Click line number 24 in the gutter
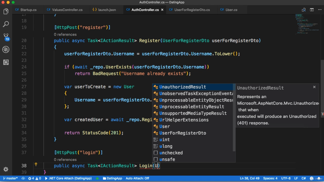 point(24,67)
